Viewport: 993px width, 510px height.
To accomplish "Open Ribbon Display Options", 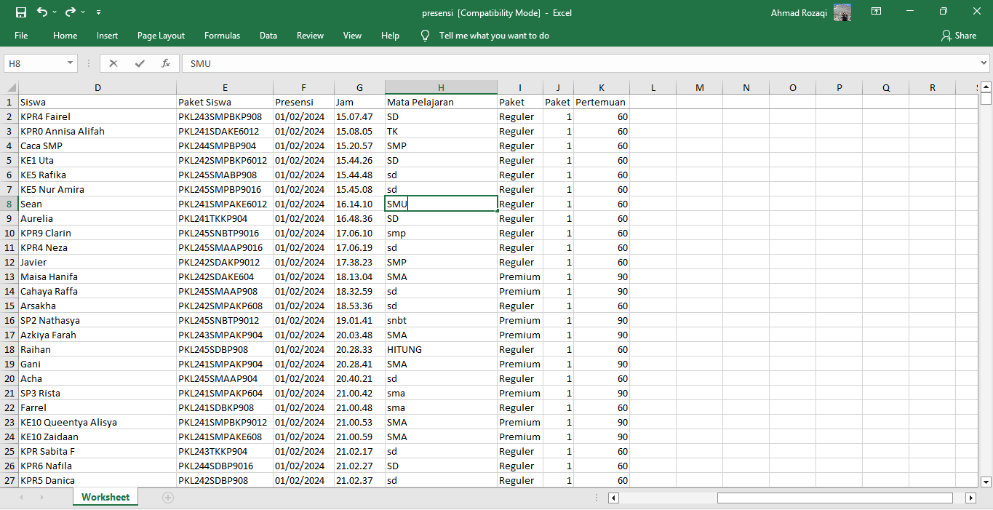I will pyautogui.click(x=877, y=12).
